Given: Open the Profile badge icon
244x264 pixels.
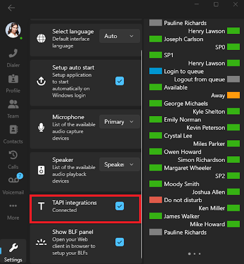Looking at the screenshot, I should tap(13, 79).
